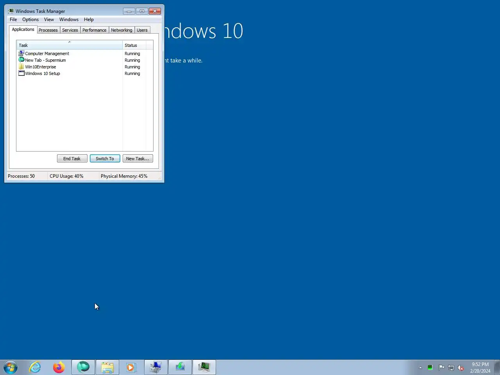Switch to the Services tab
Viewport: 500px width, 375px height.
click(x=70, y=30)
